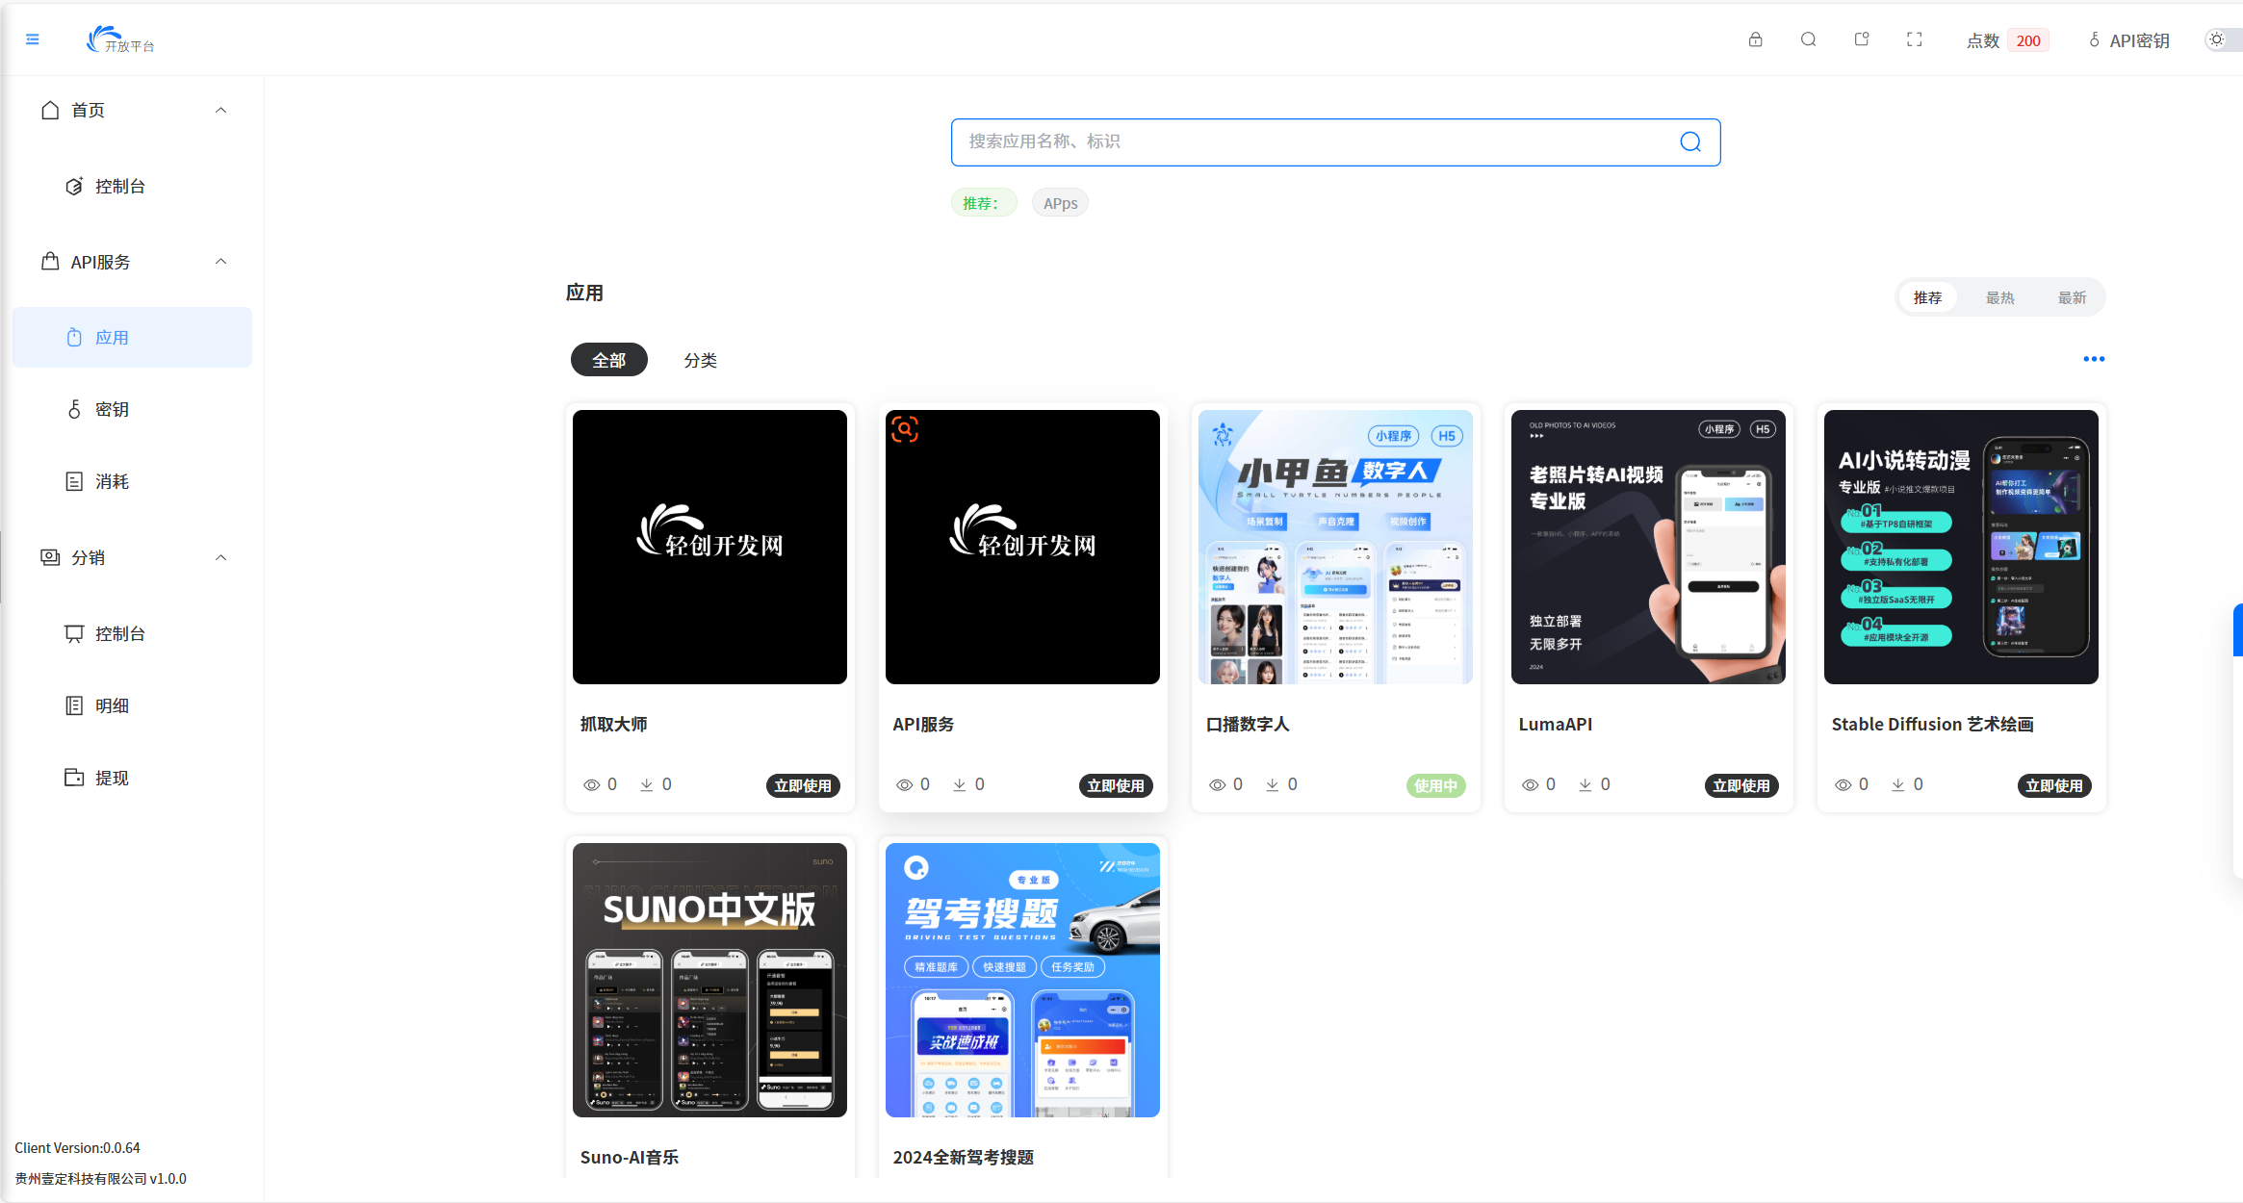Click the Suno-AI音乐 title text
This screenshot has height=1203, width=2243.
point(630,1157)
